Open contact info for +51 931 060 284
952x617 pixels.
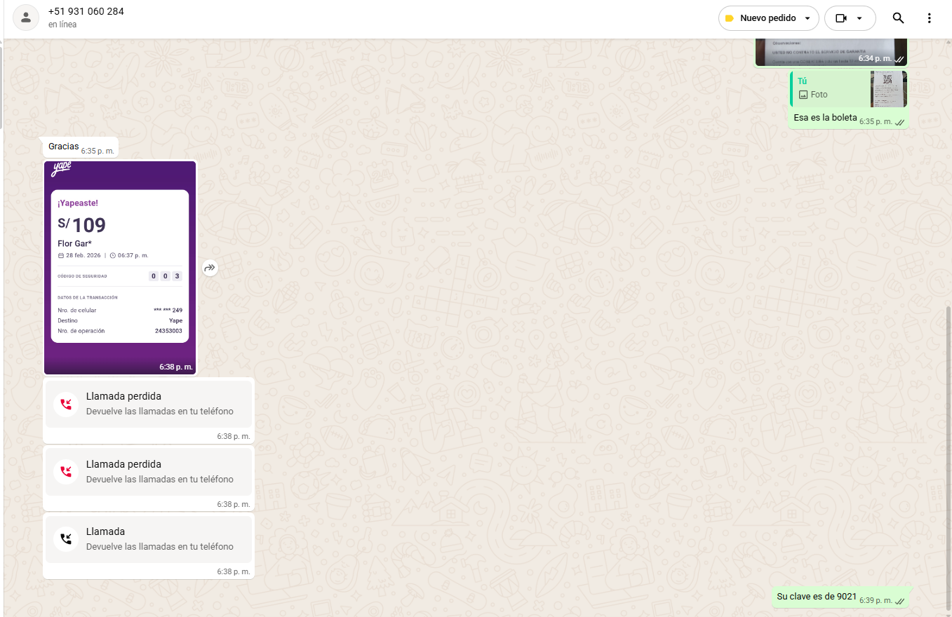86,12
